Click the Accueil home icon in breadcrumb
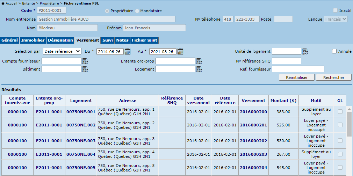Viewport: 353px width, 176px height. pos(3,3)
